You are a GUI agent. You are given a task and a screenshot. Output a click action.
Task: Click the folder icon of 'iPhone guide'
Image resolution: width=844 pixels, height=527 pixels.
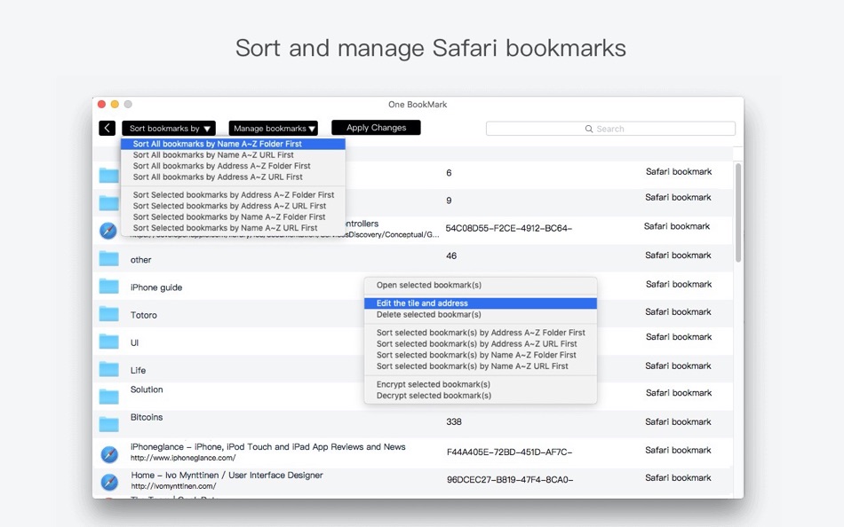pos(108,286)
